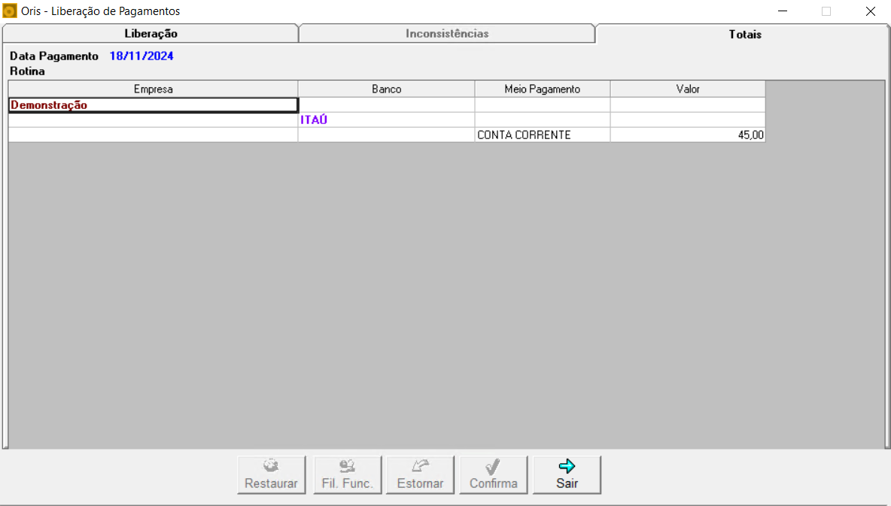Select the Totais tab
The width and height of the screenshot is (891, 506).
pos(744,34)
